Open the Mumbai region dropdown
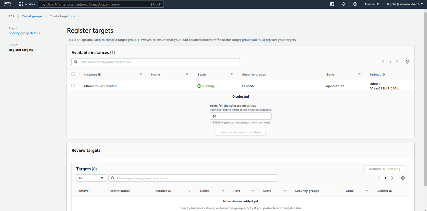The image size is (427, 211). coord(372,4)
